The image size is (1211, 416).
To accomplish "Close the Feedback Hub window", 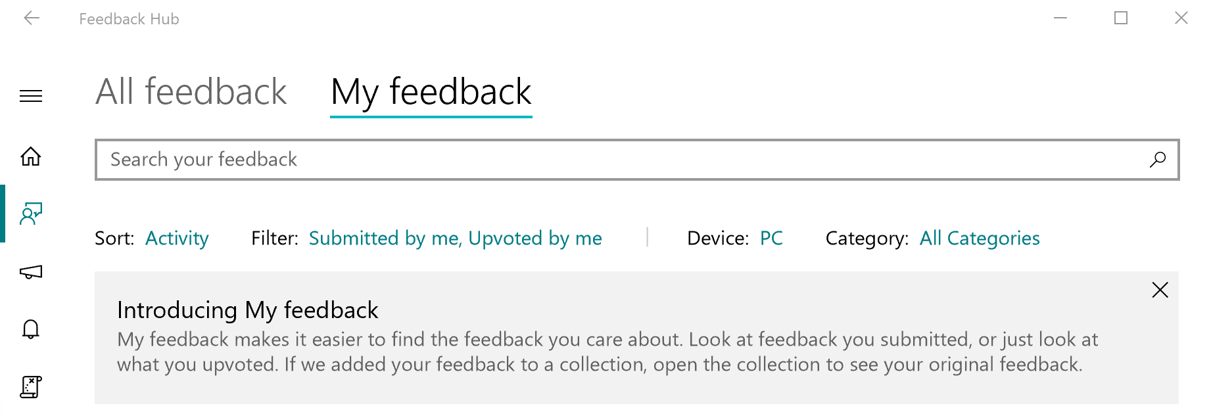I will (x=1181, y=18).
